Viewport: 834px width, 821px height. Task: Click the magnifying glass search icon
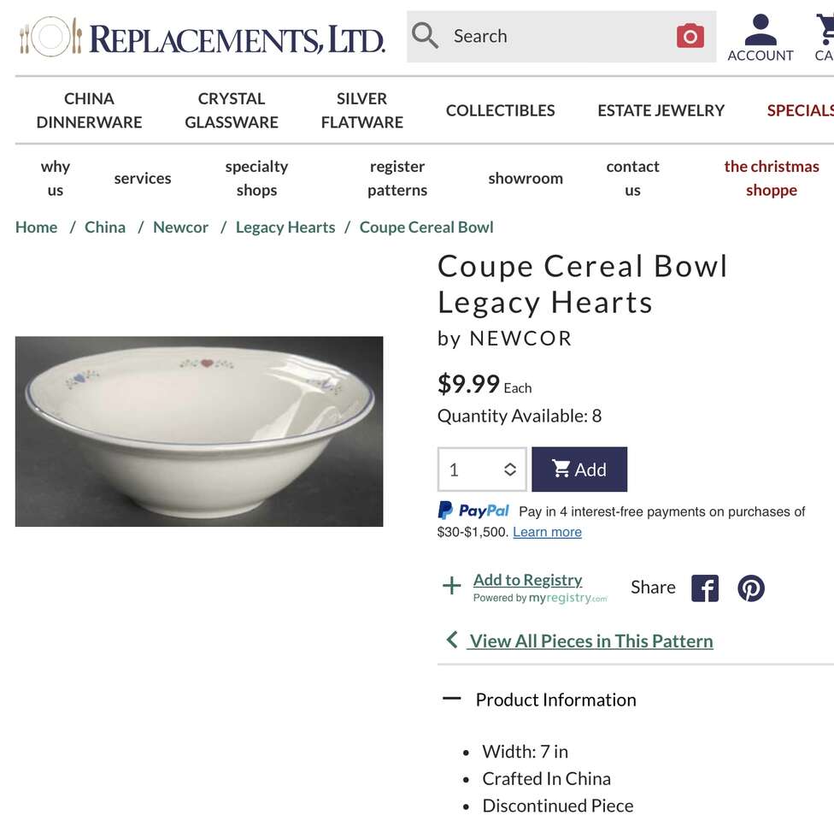pos(425,36)
